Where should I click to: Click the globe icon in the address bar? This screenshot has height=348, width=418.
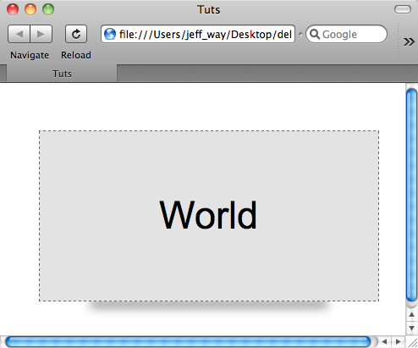pyautogui.click(x=110, y=34)
